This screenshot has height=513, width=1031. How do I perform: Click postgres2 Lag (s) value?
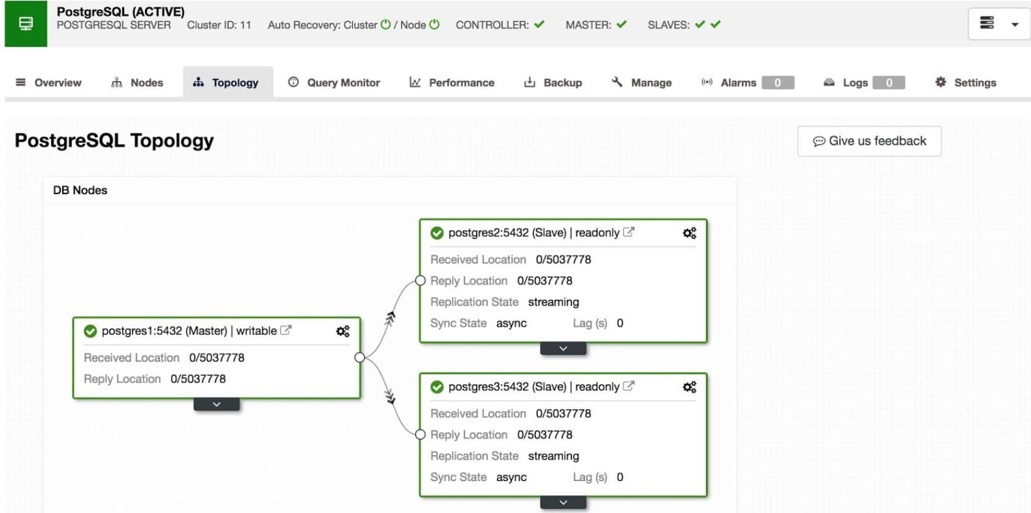pyautogui.click(x=620, y=323)
